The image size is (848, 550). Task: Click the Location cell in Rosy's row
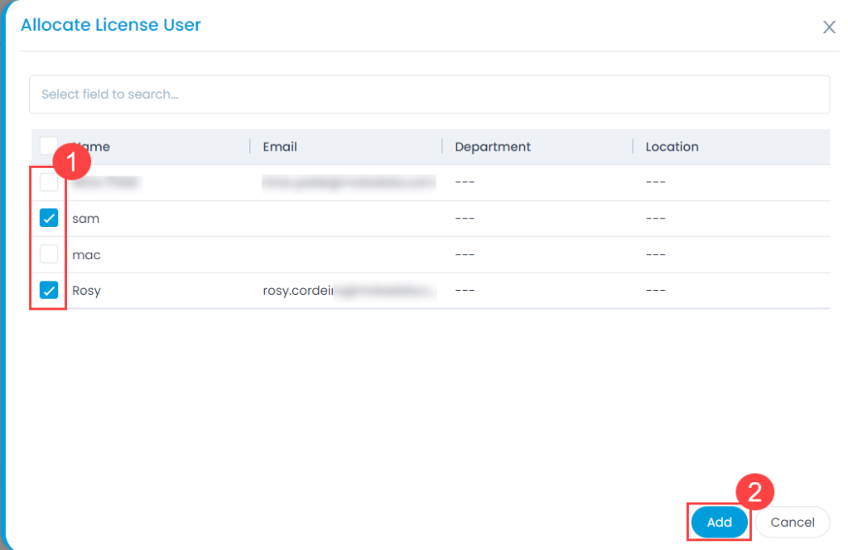654,290
